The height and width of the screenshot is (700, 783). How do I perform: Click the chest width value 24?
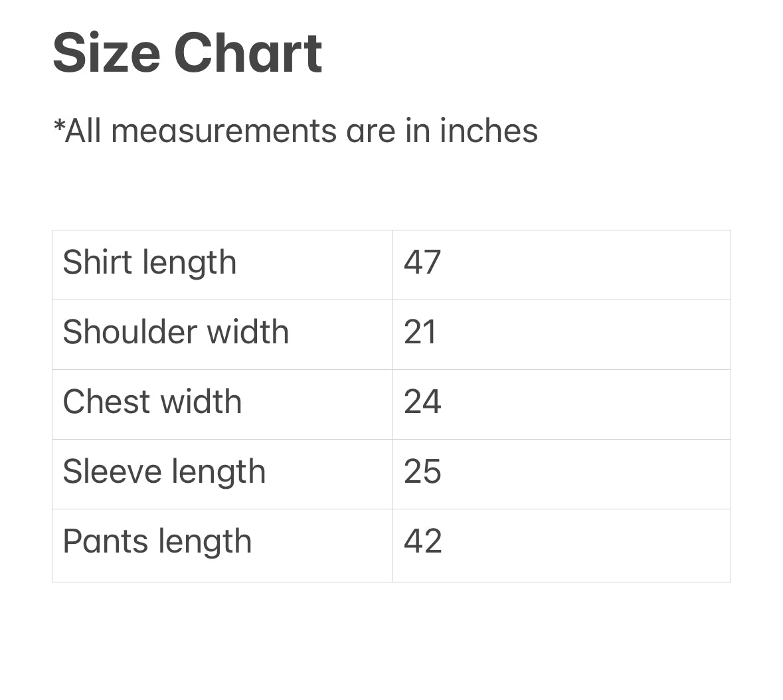coord(422,402)
